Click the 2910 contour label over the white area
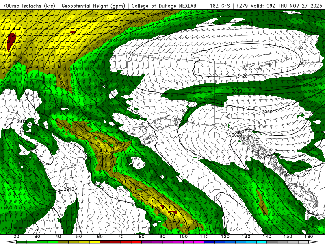 coord(69,189)
